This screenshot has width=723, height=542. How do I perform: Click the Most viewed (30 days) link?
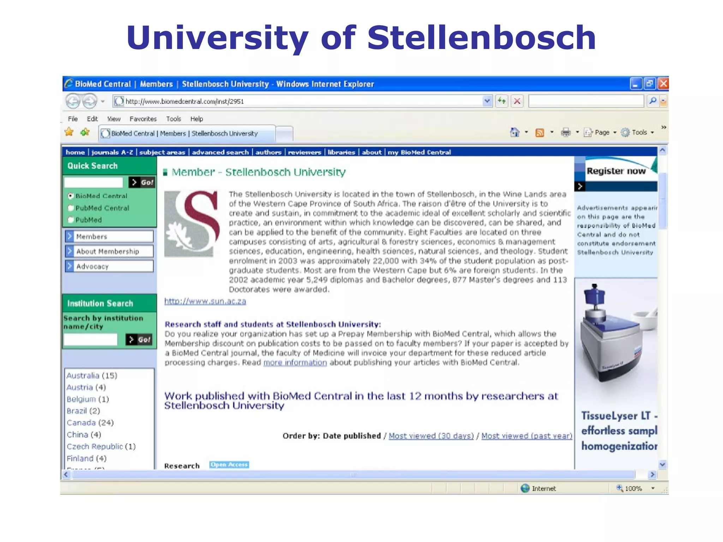click(431, 436)
